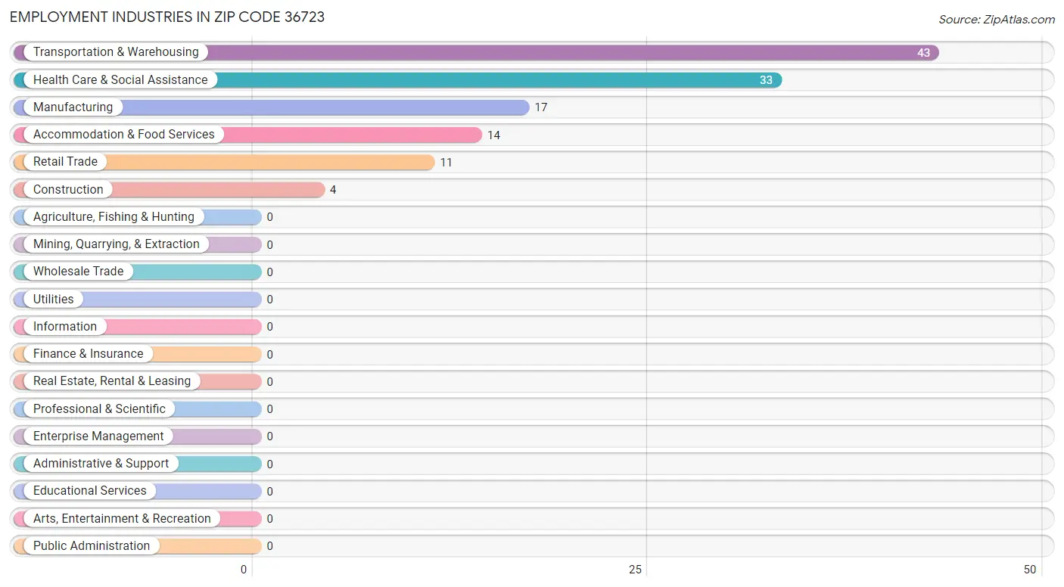This screenshot has height=587, width=1064.
Task: Click the value 33 on Health Care bar
Action: click(766, 80)
